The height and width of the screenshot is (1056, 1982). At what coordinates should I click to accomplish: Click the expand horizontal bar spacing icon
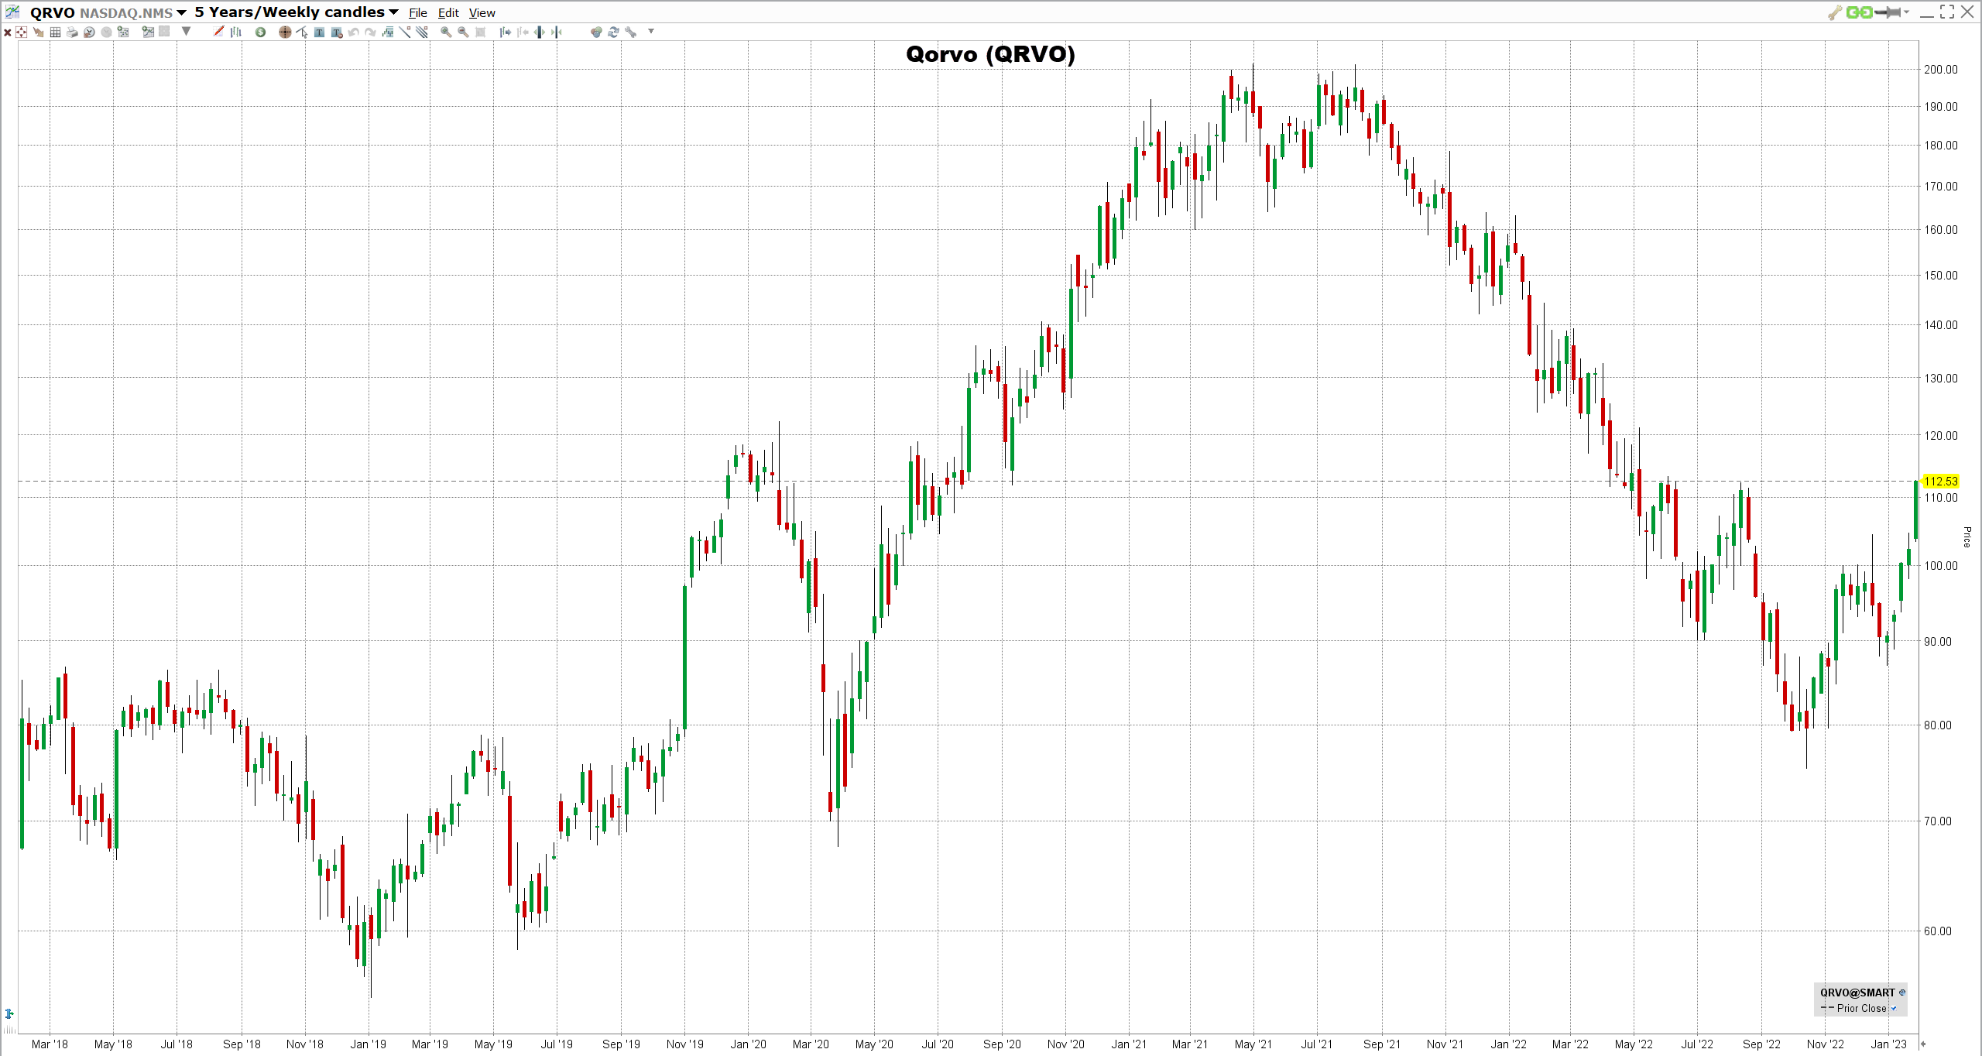(x=540, y=33)
